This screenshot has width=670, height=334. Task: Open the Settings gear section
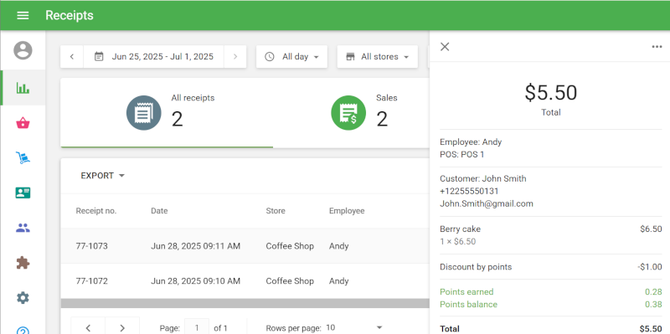23,298
